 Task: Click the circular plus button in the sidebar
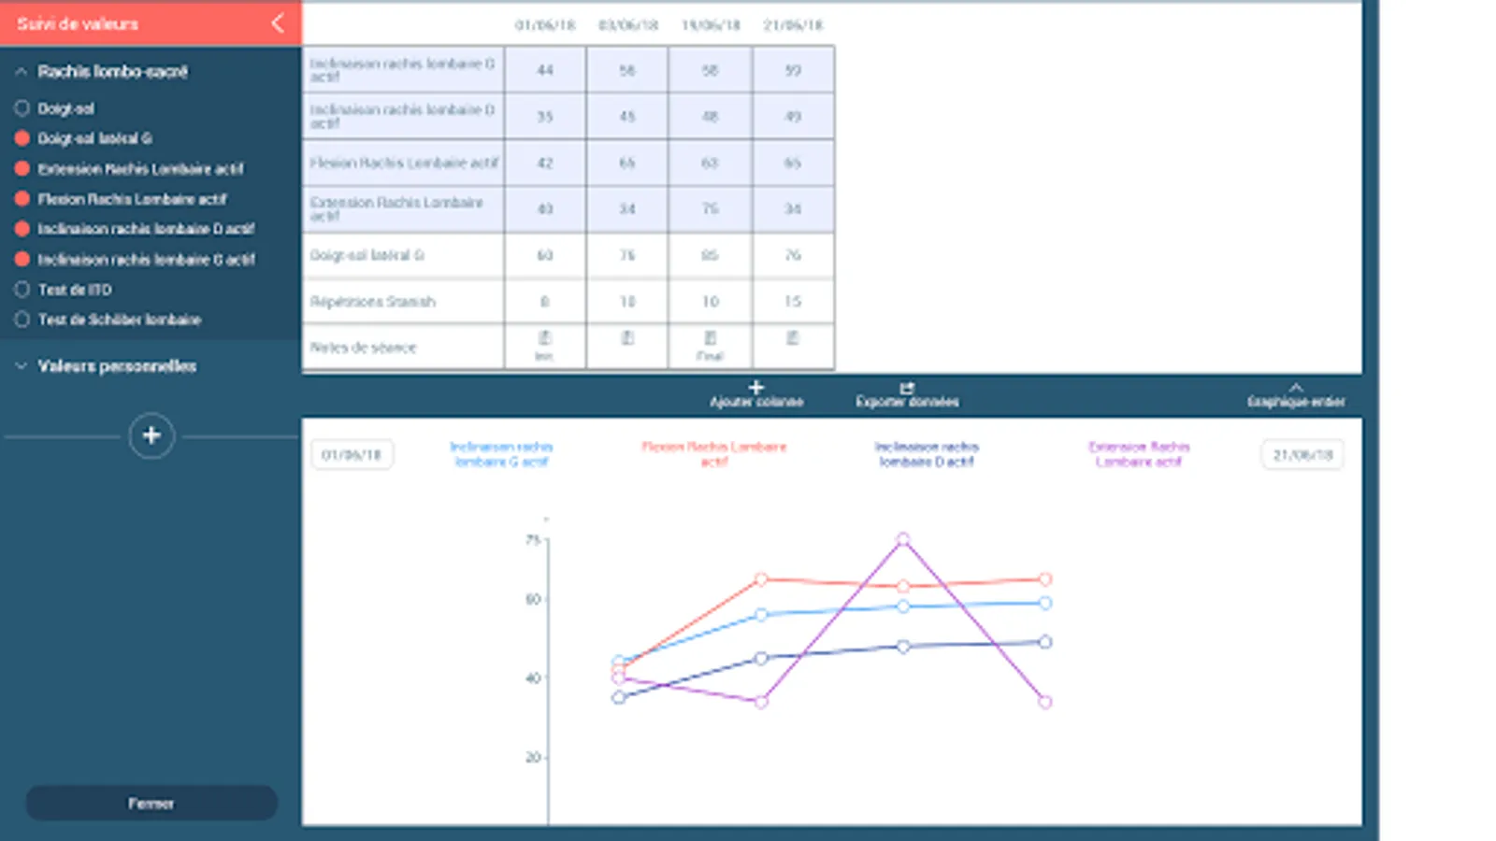tap(151, 435)
